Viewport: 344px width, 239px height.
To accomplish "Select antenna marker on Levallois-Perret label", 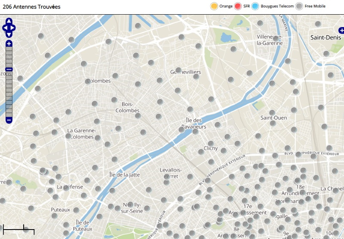I will (167, 176).
